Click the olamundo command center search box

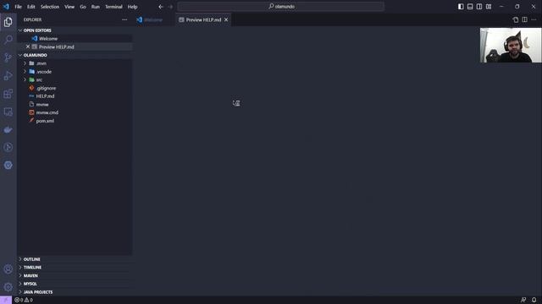point(280,7)
